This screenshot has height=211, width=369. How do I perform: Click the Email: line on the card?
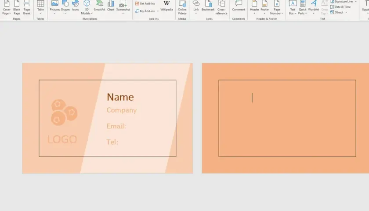(116, 126)
